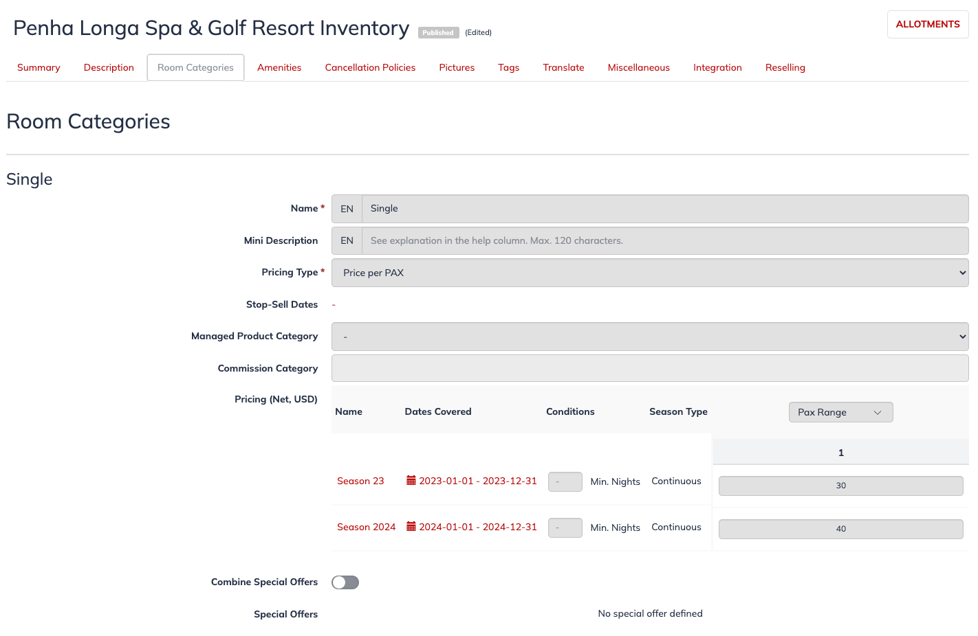
Task: Click the pax column header '1'
Action: tap(840, 453)
